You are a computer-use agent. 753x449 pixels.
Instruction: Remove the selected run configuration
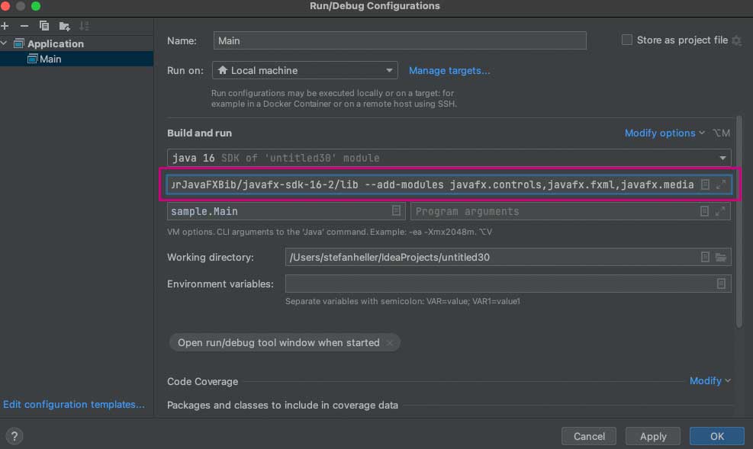(x=24, y=25)
